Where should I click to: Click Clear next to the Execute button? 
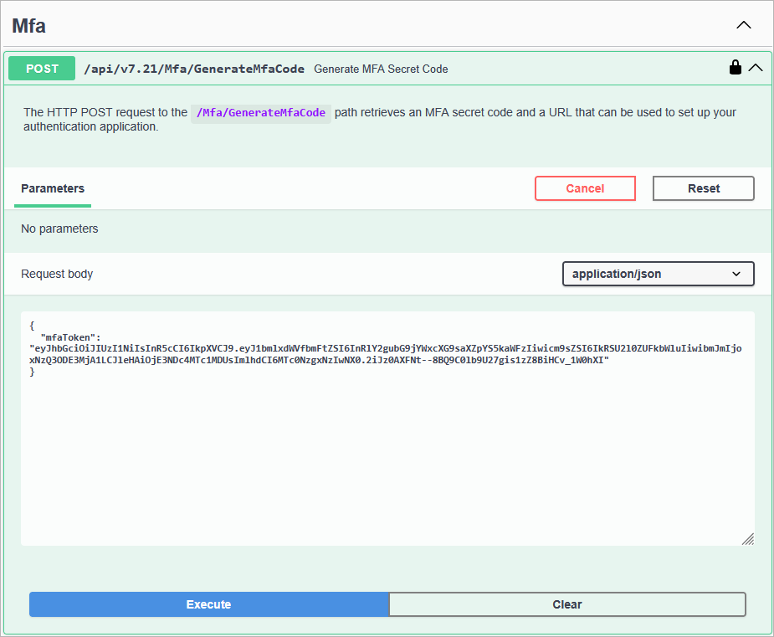pos(567,604)
